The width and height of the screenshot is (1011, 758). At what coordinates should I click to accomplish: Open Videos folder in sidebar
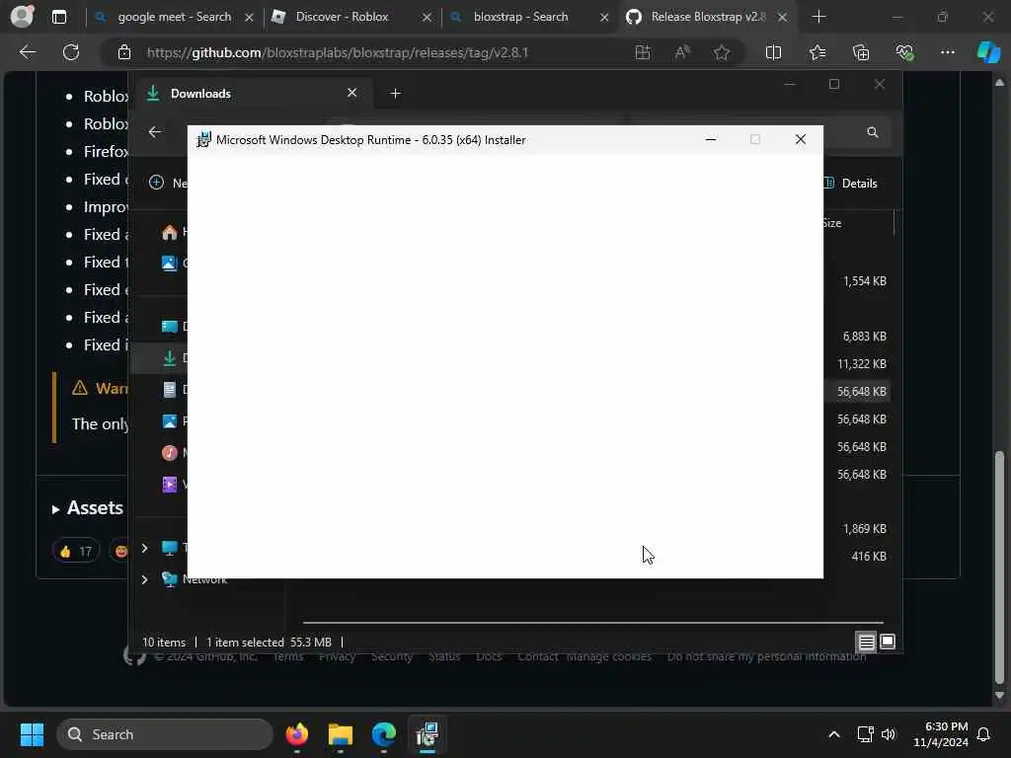coord(170,484)
